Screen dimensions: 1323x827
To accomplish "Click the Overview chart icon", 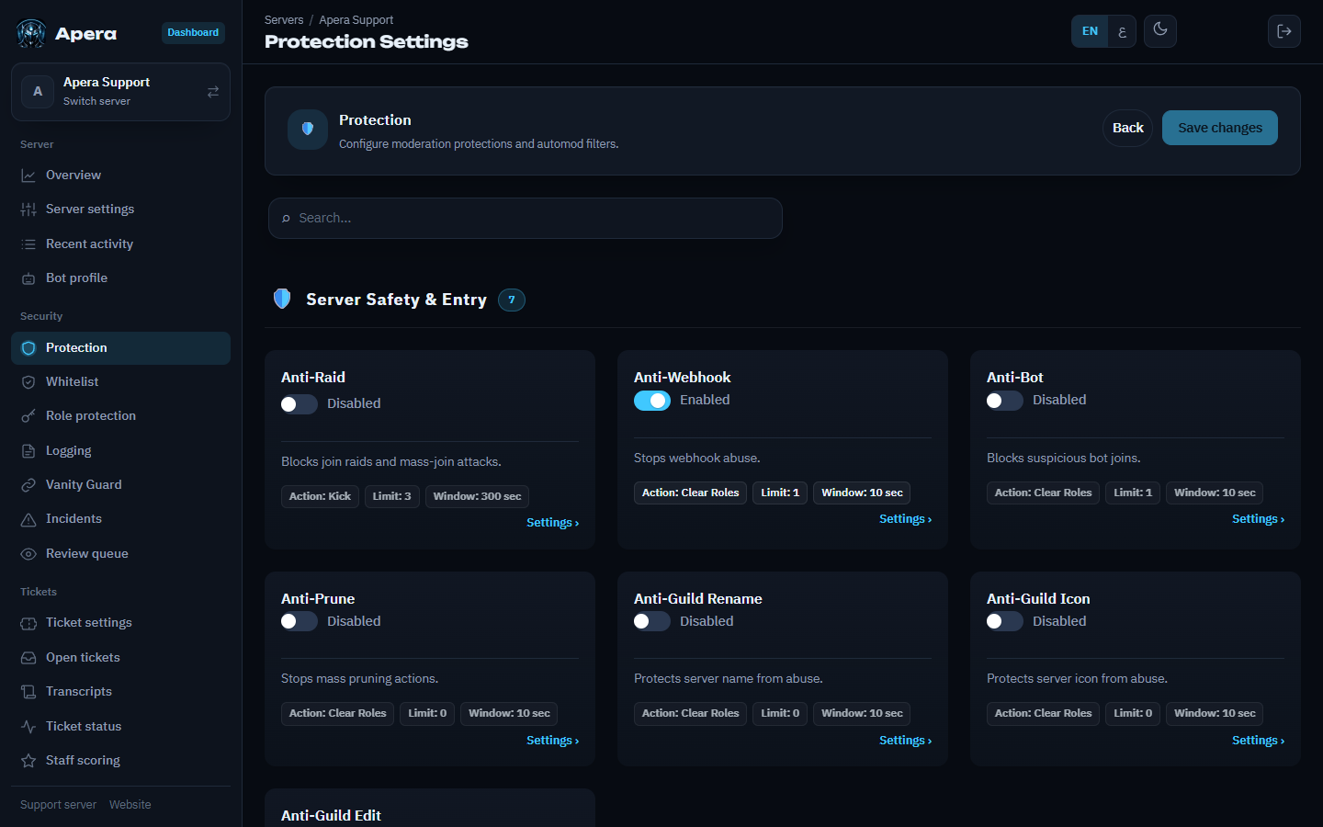I will (x=28, y=176).
